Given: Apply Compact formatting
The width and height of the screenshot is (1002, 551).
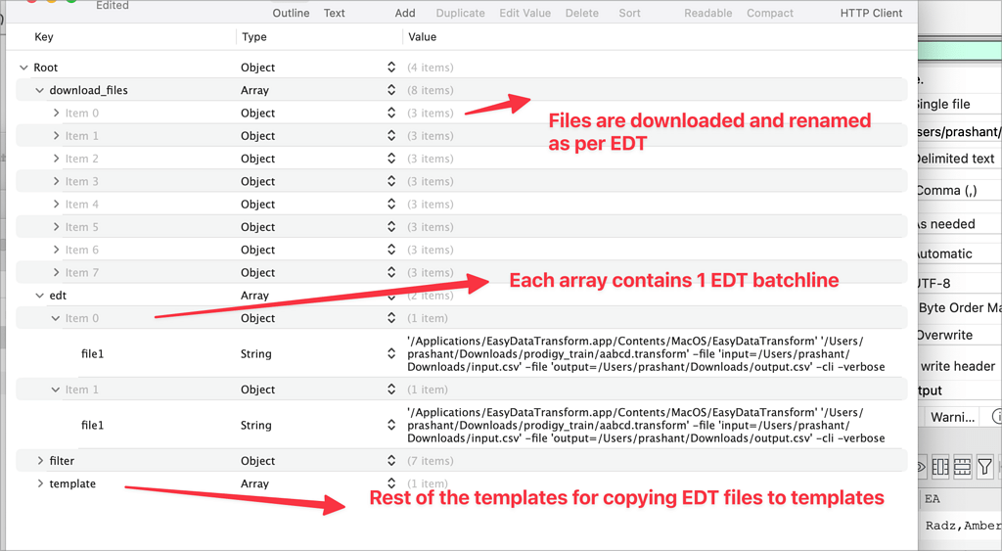Looking at the screenshot, I should point(769,13).
